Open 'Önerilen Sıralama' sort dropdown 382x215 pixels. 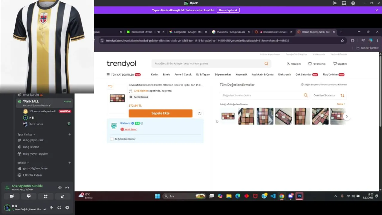324,96
